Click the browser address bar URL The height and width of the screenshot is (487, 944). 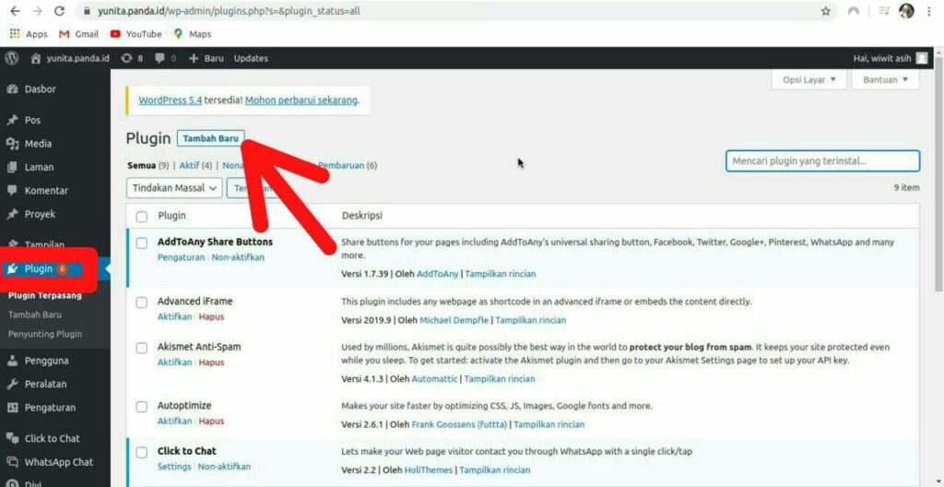point(229,11)
